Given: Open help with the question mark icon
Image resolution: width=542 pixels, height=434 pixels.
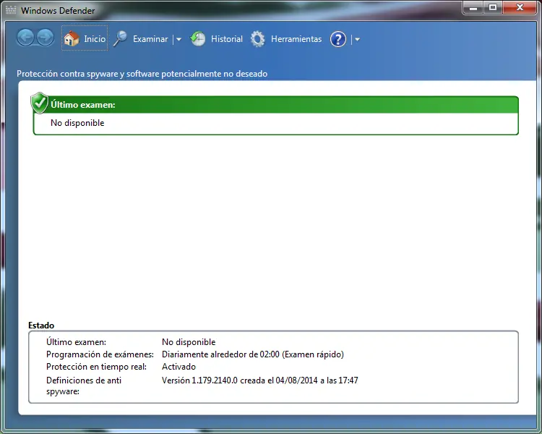Looking at the screenshot, I should [x=338, y=39].
